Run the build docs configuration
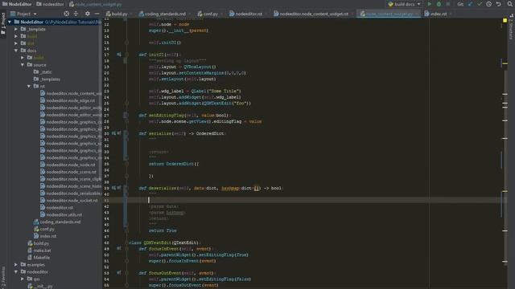Image resolution: width=515 pixels, height=289 pixels. [429, 4]
